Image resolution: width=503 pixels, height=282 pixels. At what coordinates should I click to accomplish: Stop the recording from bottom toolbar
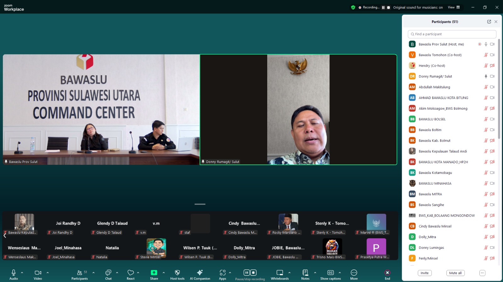[253, 273]
